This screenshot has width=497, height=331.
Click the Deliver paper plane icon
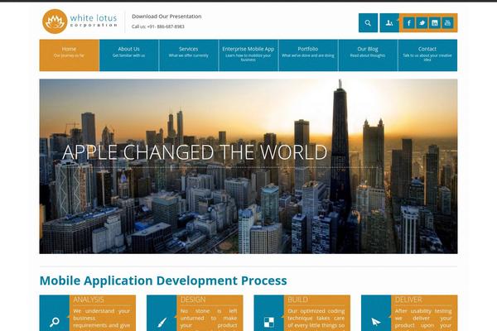[x=376, y=322]
